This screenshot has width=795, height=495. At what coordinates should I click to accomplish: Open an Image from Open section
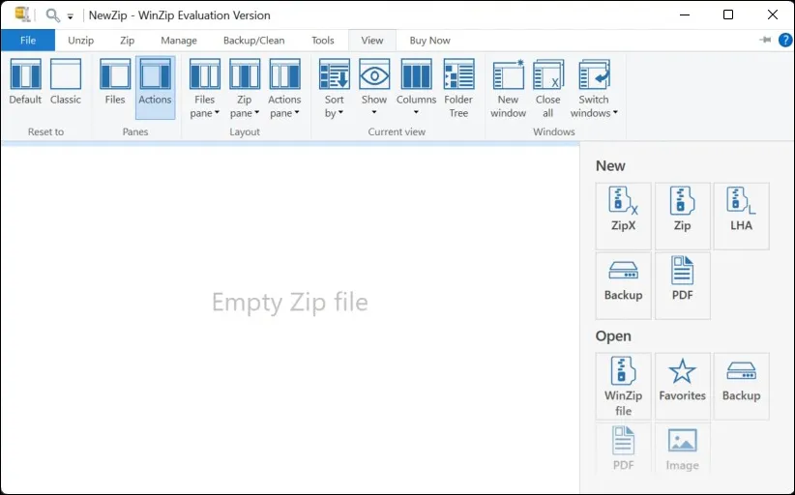(x=683, y=448)
